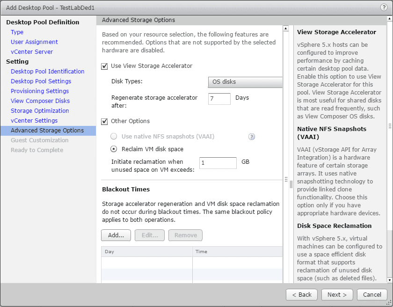Cancel the Add Desktop Pool wizard
The height and width of the screenshot is (307, 393).
372,294
